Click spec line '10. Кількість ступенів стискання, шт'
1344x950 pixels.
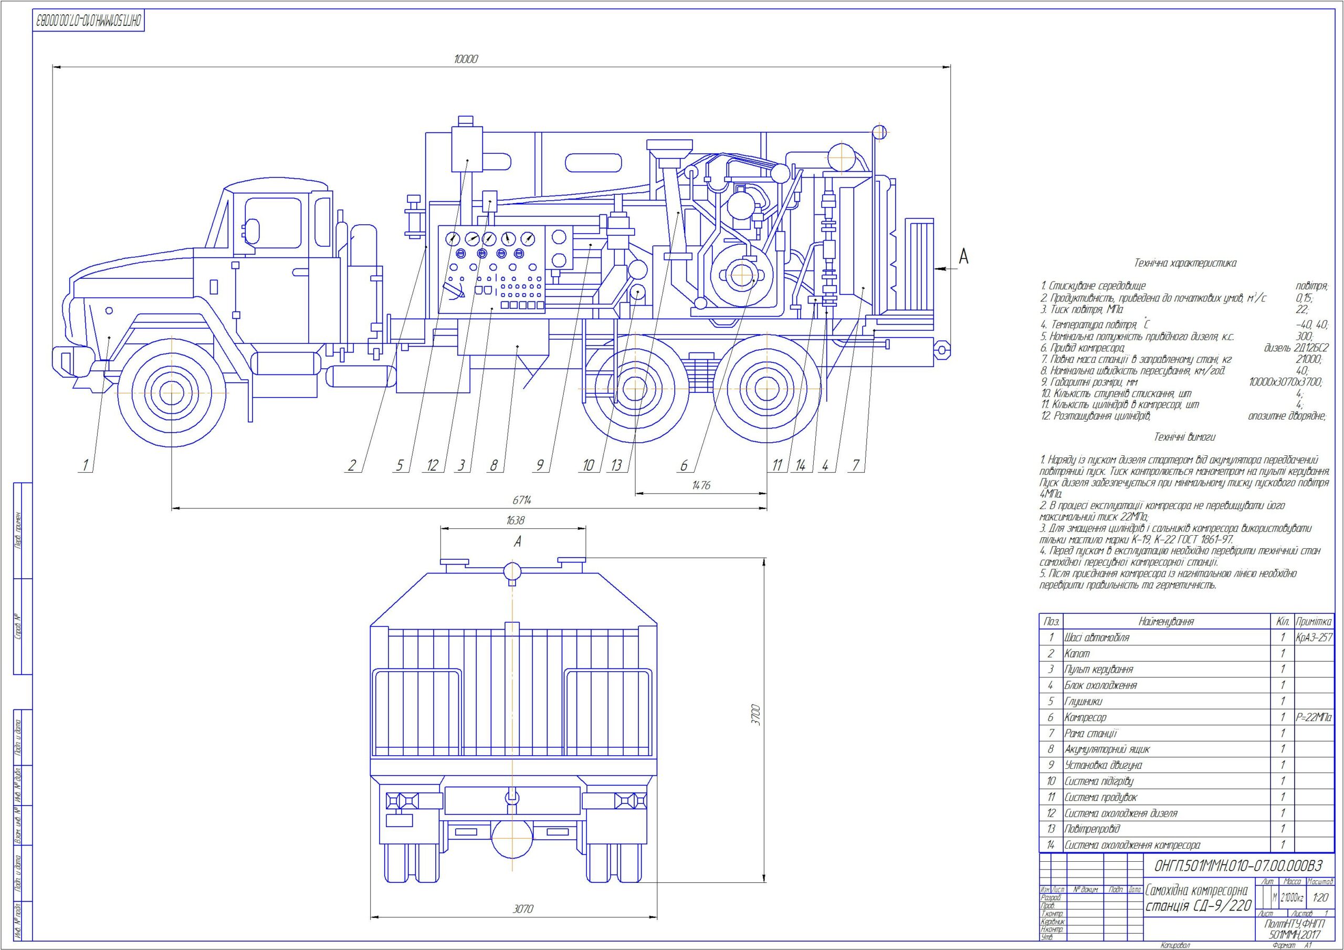pyautogui.click(x=1116, y=393)
